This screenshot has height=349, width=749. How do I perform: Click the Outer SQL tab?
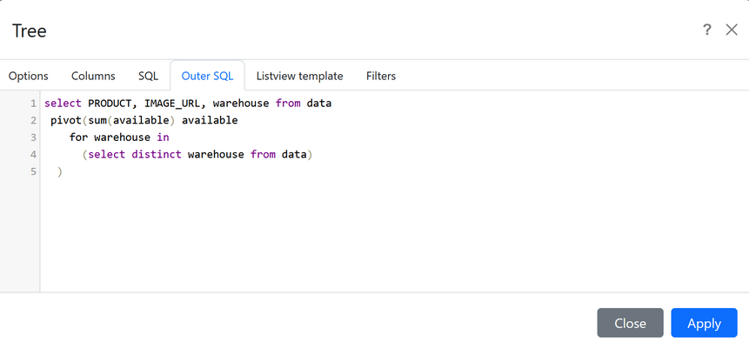pos(207,76)
